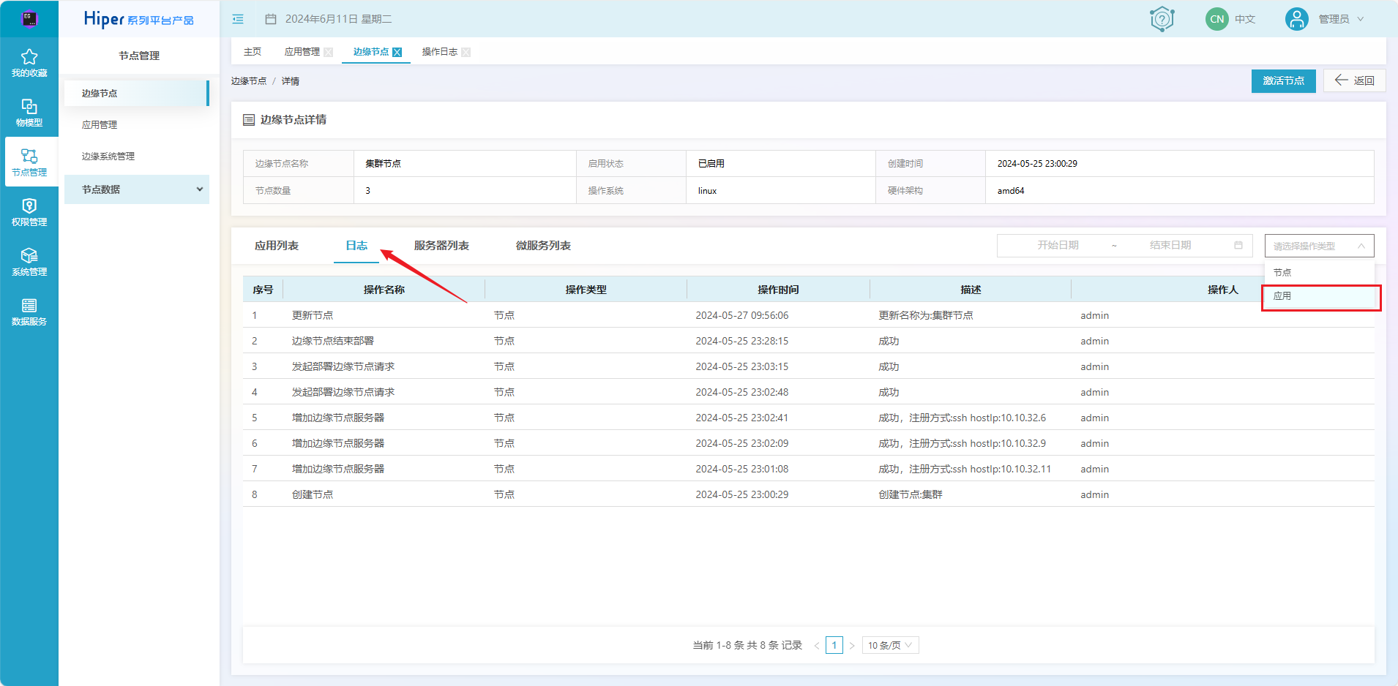1398x686 pixels.
Task: Click the CN language badge
Action: coord(1216,19)
